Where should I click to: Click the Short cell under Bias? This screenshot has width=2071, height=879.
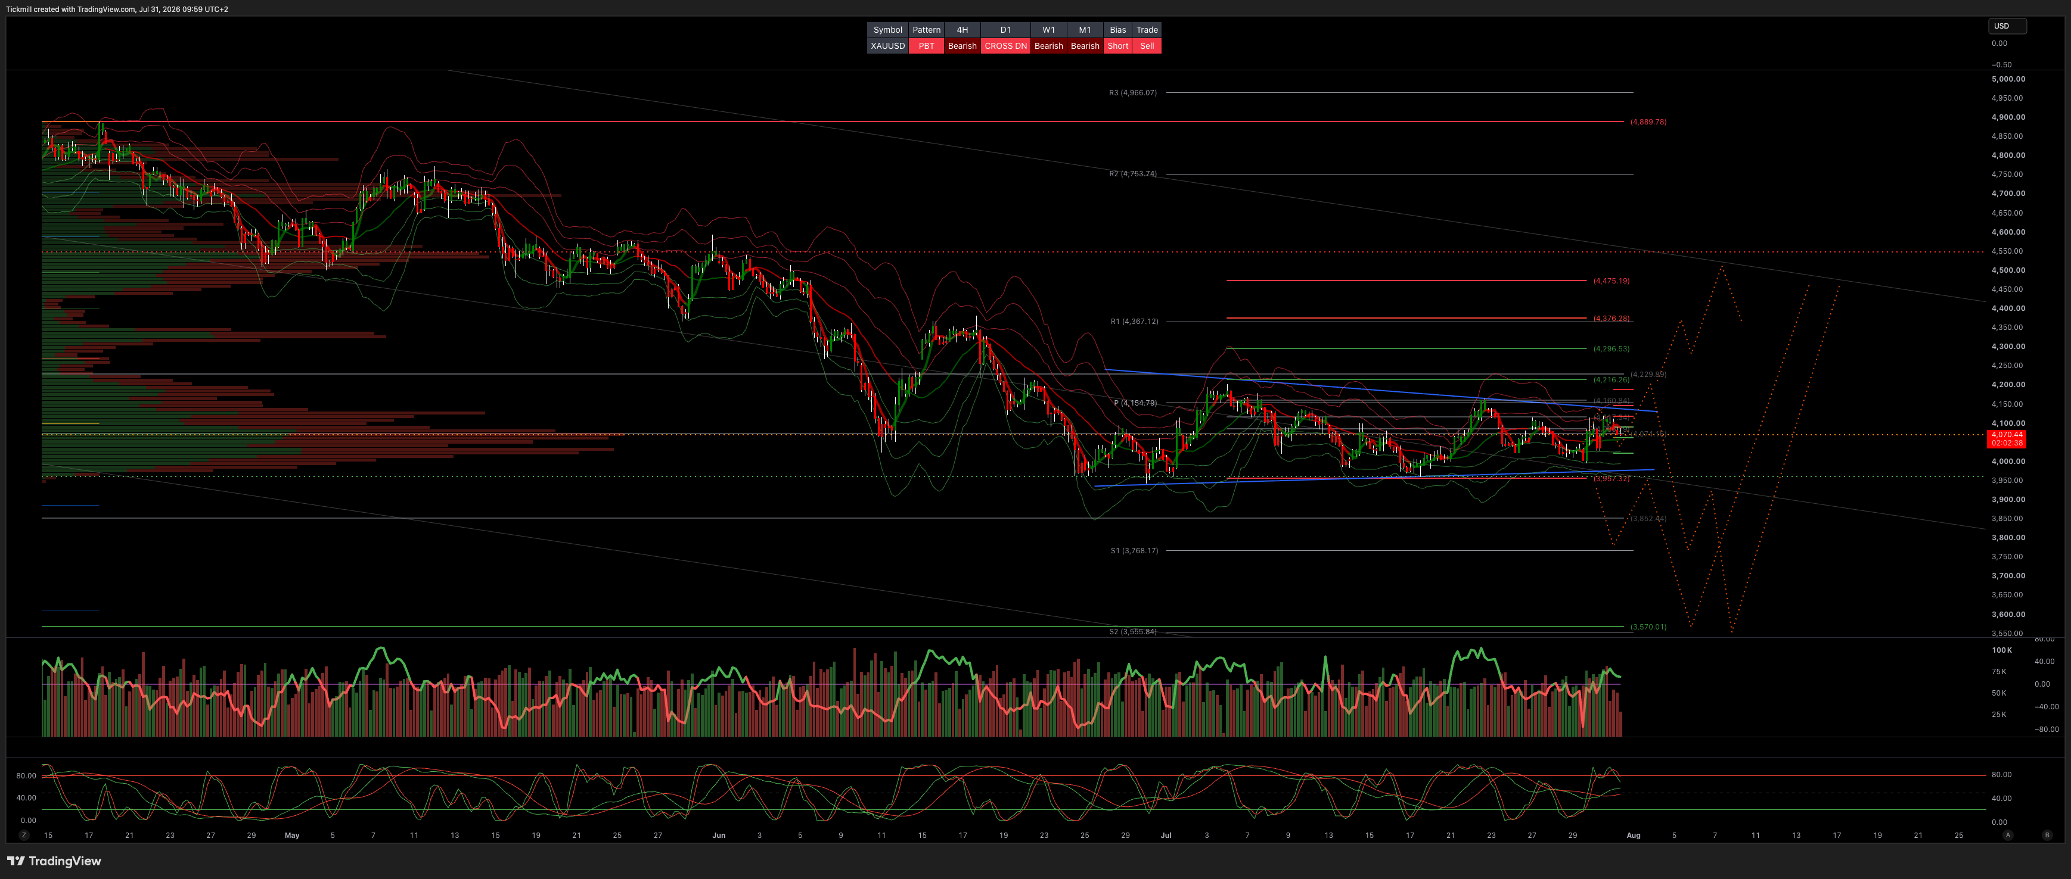click(1117, 46)
